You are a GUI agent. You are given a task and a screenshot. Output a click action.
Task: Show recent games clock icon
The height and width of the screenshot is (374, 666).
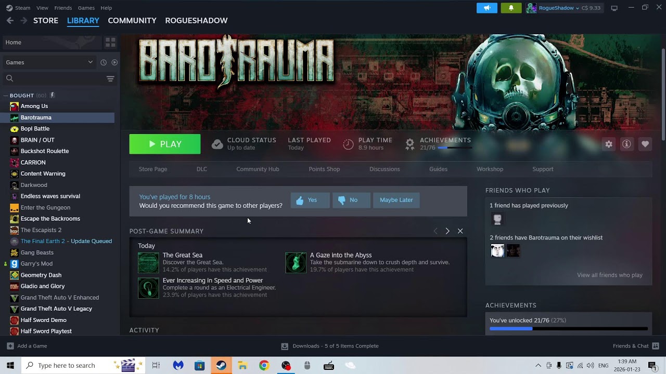[104, 62]
